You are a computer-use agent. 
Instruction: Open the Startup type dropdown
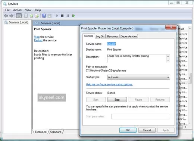pos(138,77)
